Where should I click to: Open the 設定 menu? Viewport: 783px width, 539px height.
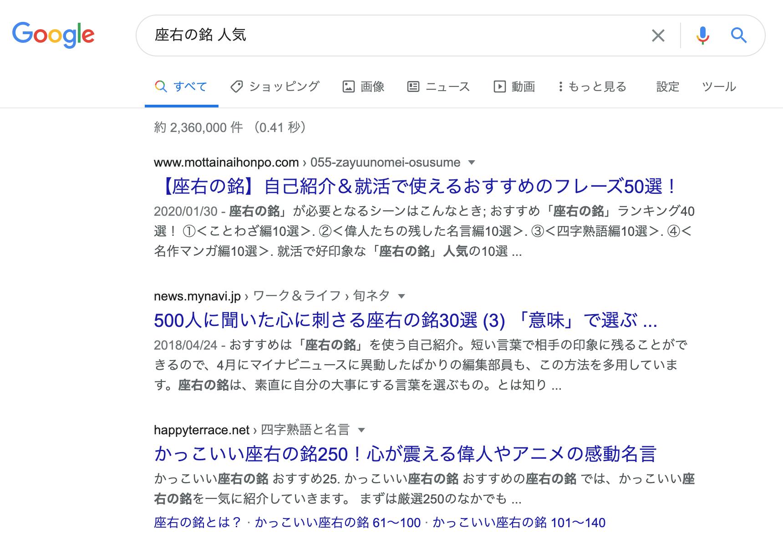[667, 86]
